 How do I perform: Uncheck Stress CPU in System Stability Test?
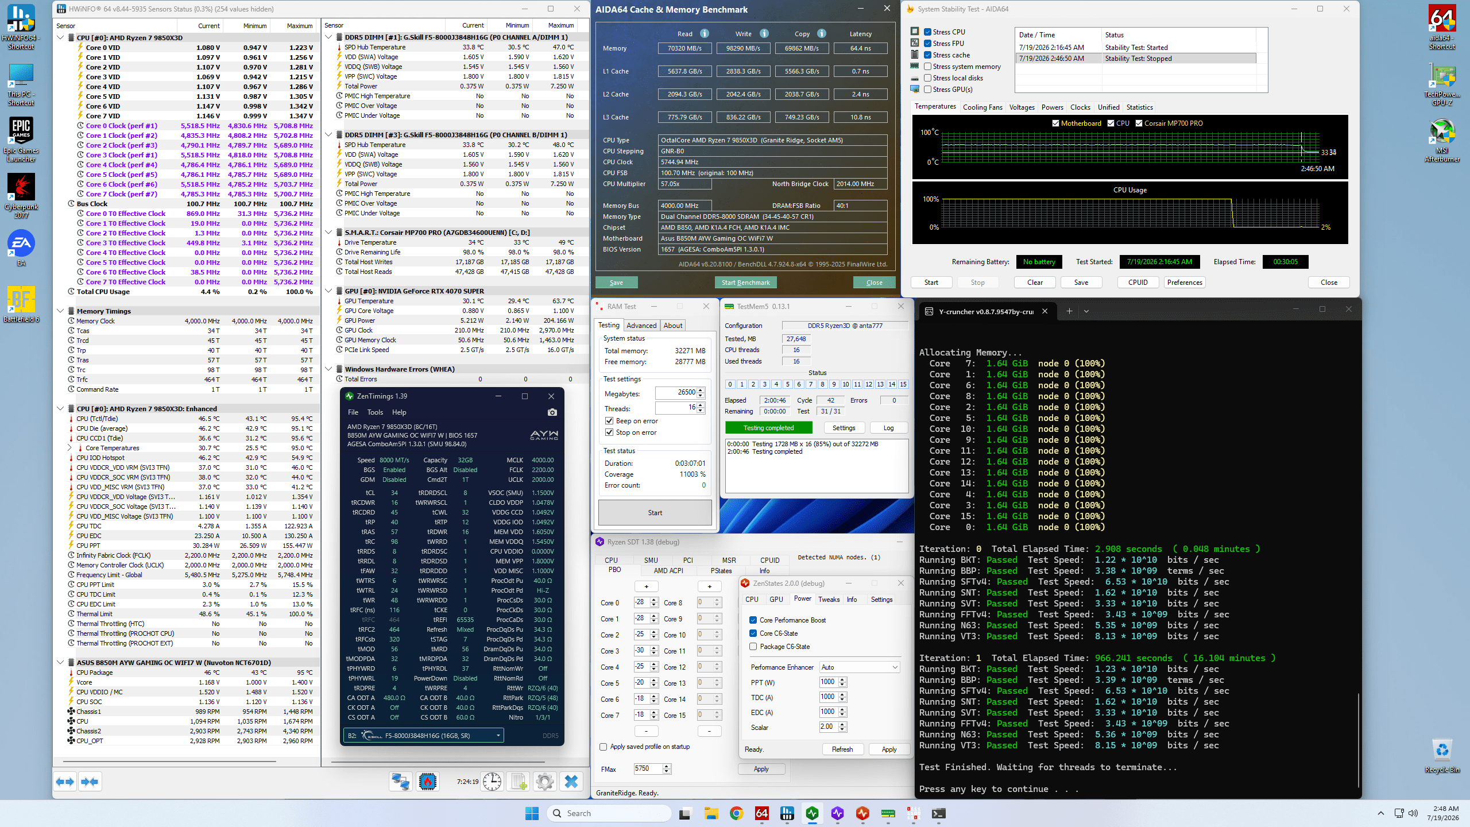pos(927,32)
